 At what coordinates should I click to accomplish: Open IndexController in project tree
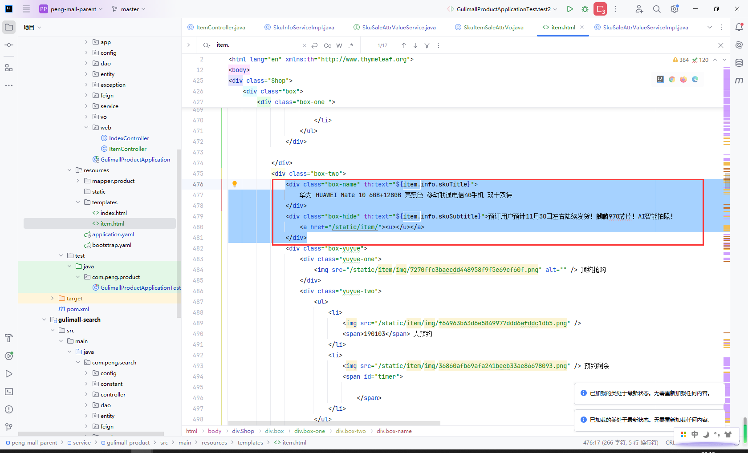coord(125,138)
